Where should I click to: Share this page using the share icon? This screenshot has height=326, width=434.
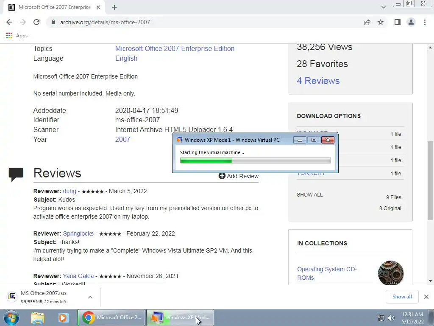[x=367, y=22]
